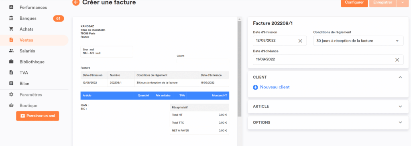Expand the ARTICLE section
The image size is (411, 146).
(x=400, y=106)
